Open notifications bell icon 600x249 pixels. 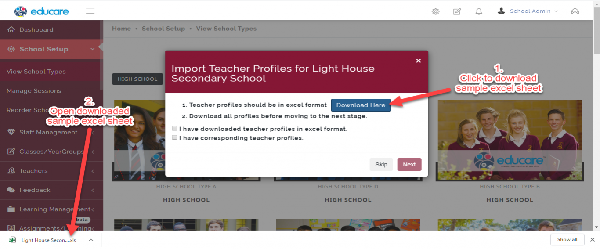click(479, 11)
